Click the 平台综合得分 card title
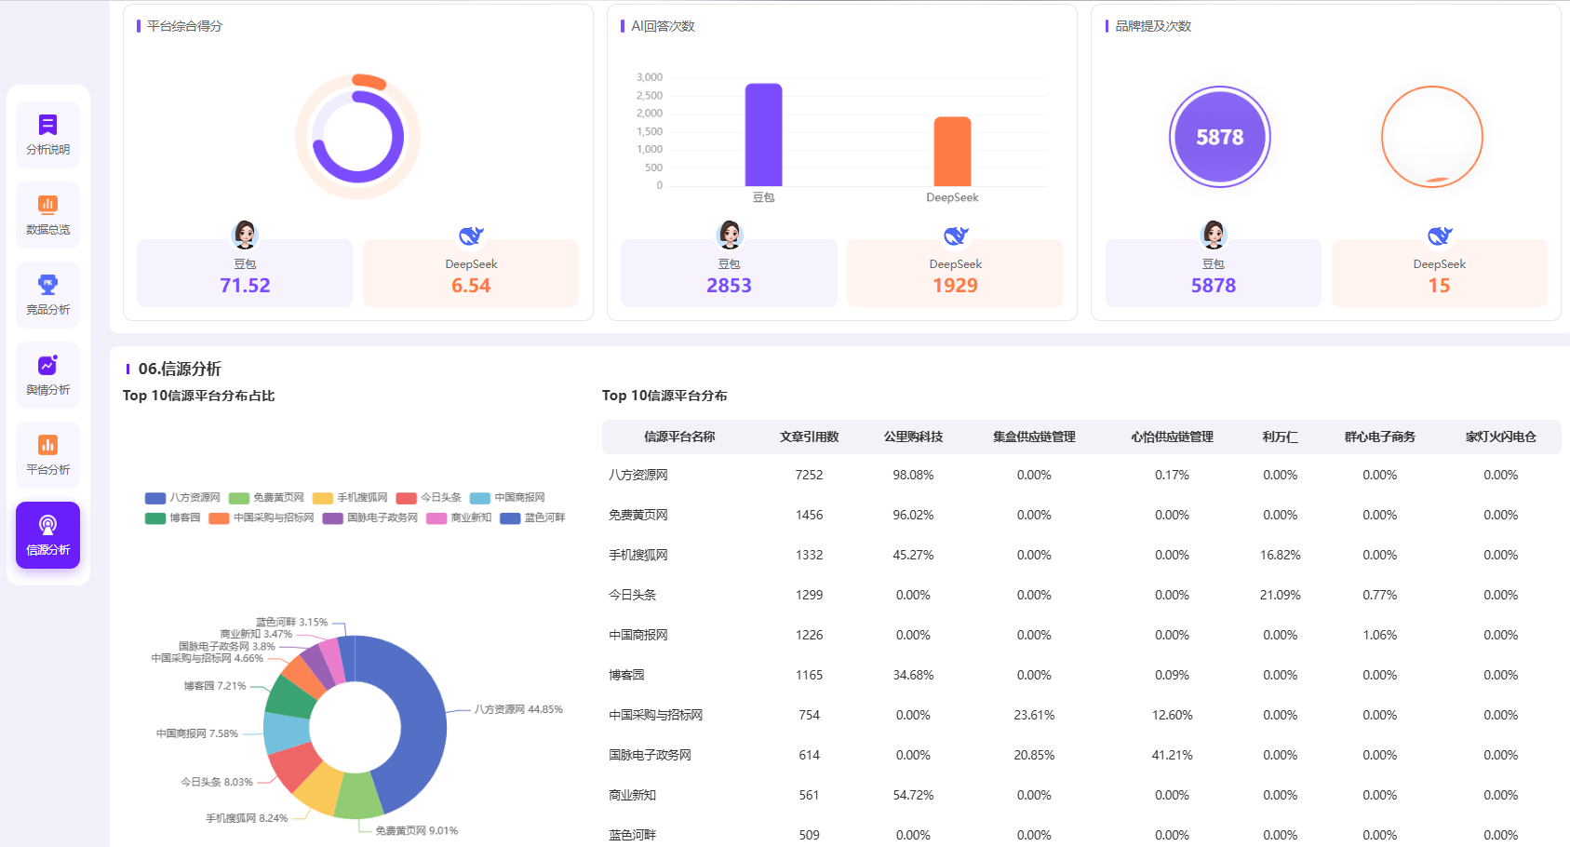The image size is (1570, 847). pyautogui.click(x=184, y=26)
